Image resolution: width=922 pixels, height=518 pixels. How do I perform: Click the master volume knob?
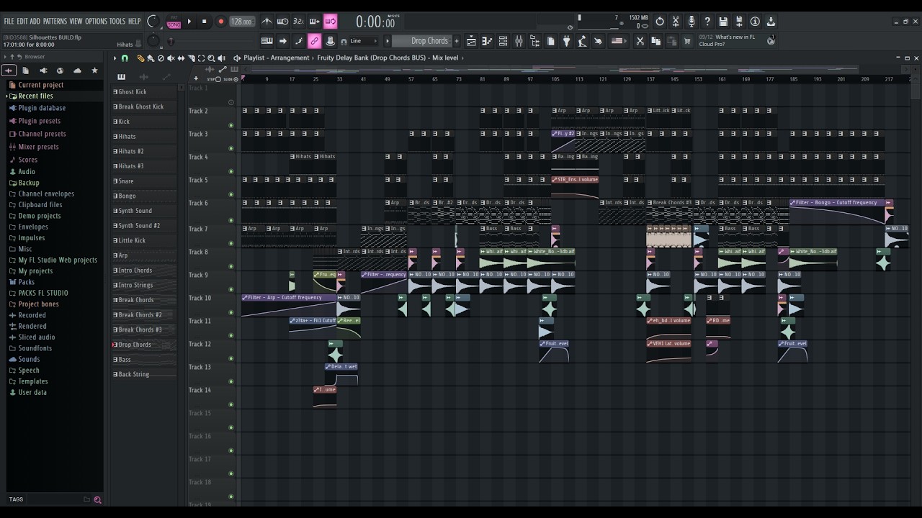point(153,21)
